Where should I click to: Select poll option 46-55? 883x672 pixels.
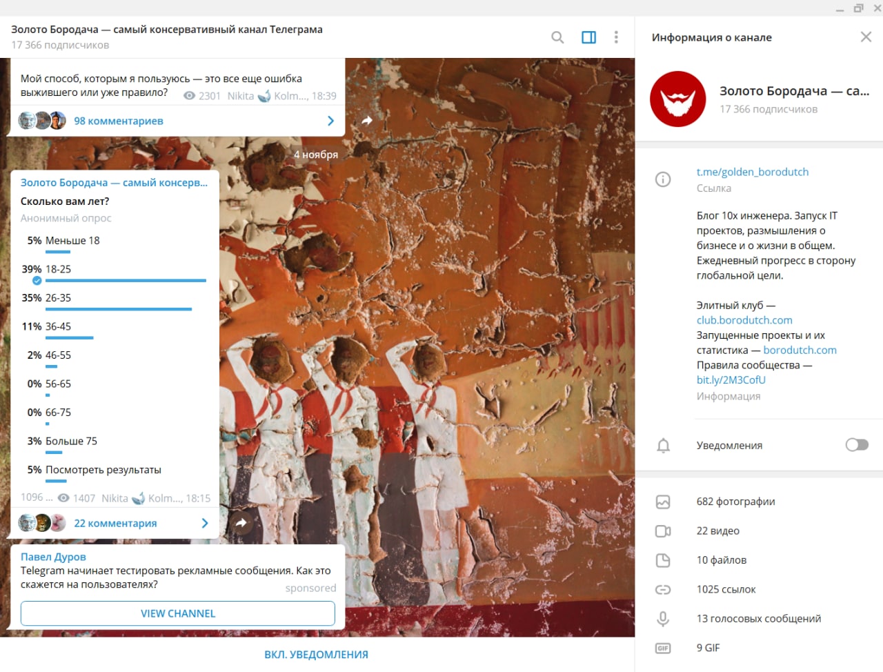tap(114, 358)
